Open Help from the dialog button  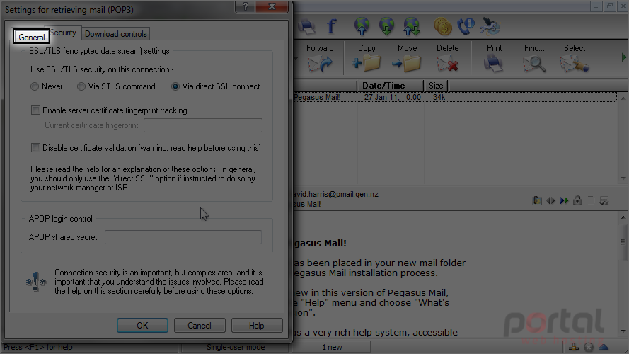tap(257, 326)
